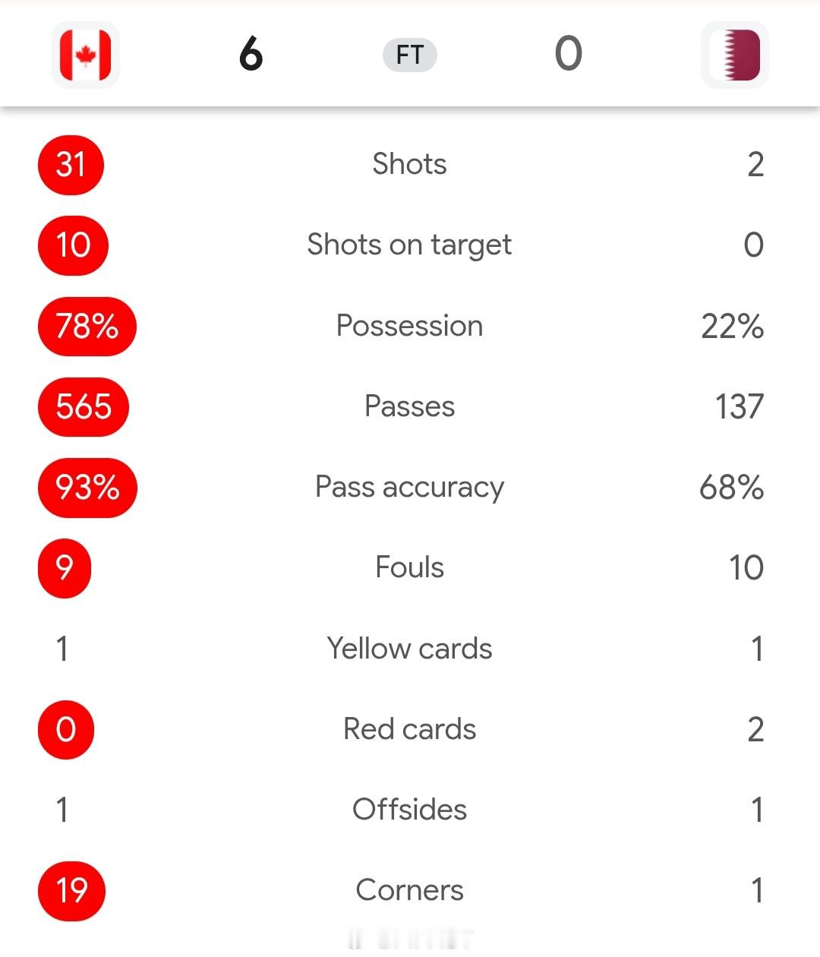Tap the red 31 shots badge
Screen dimensions: 820x957
pos(71,165)
